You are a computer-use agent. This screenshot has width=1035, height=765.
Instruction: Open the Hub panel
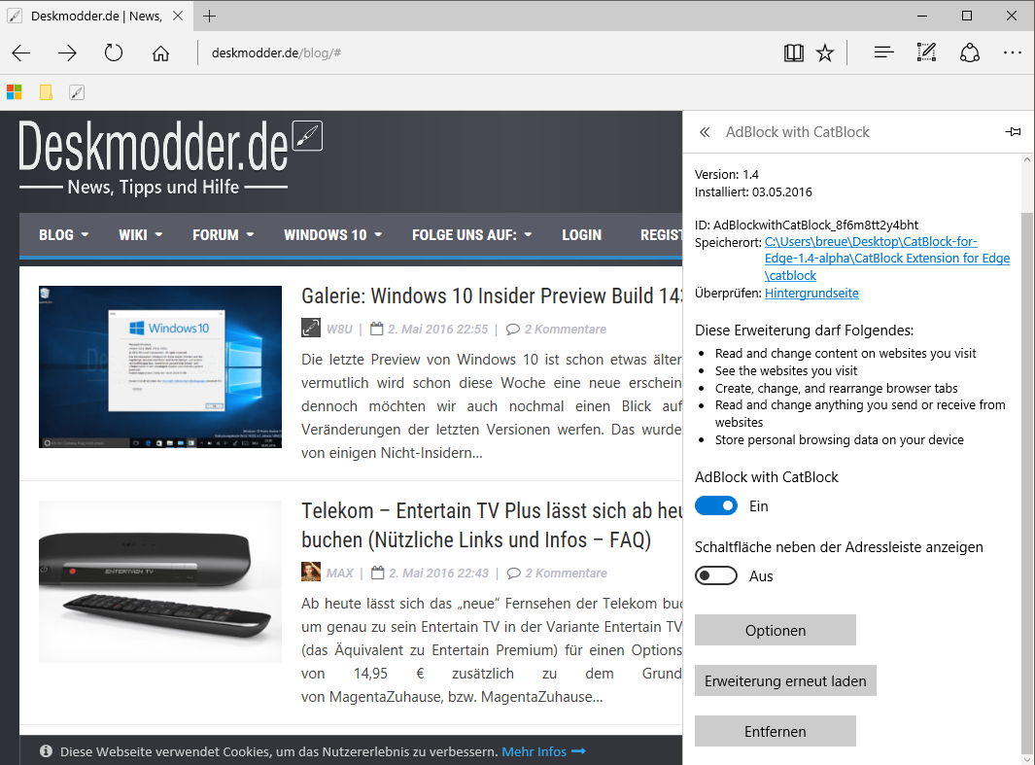(x=883, y=52)
